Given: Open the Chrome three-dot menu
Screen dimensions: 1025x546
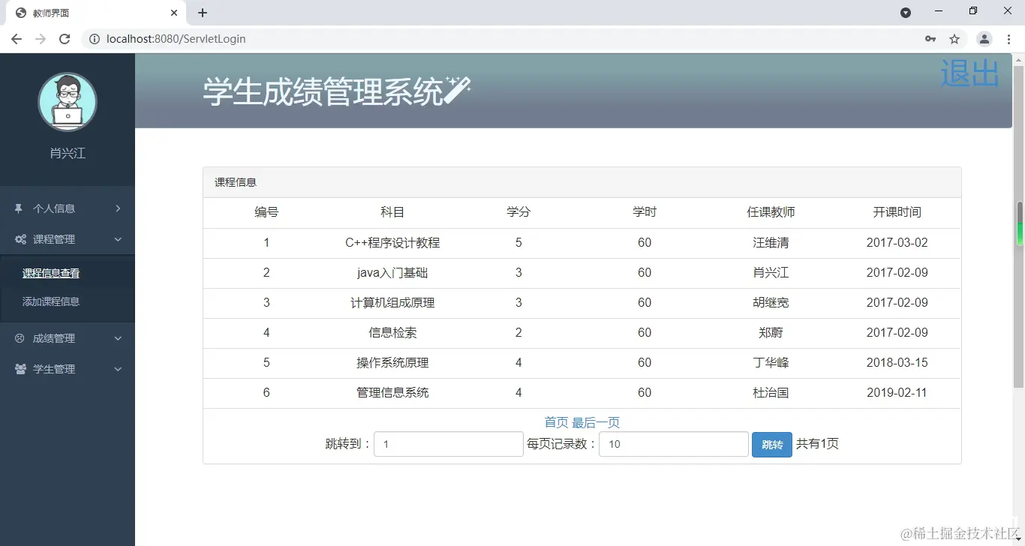Looking at the screenshot, I should [1009, 39].
